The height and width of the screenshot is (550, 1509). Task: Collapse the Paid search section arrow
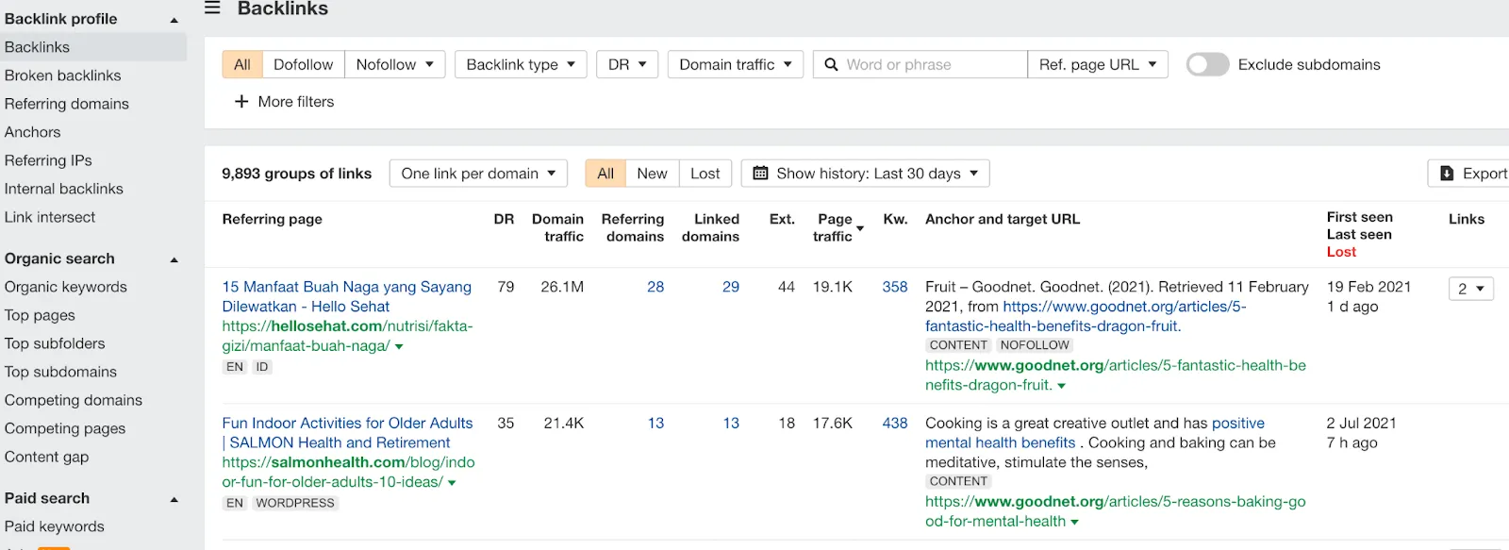pyautogui.click(x=174, y=499)
